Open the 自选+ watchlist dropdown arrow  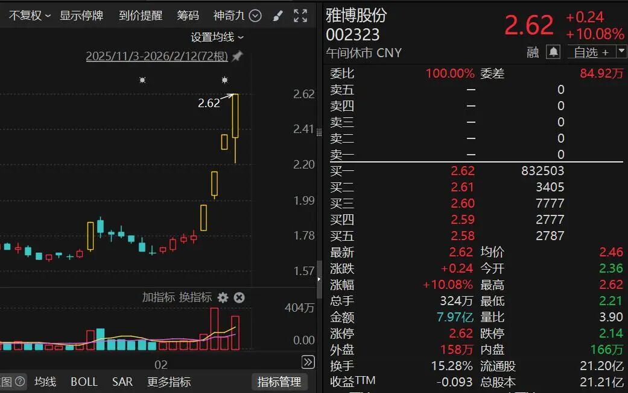pyautogui.click(x=620, y=52)
